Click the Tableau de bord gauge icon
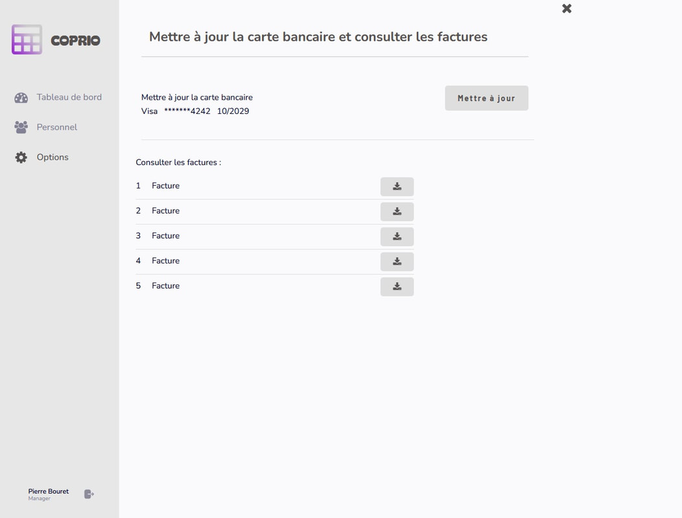 click(x=21, y=98)
